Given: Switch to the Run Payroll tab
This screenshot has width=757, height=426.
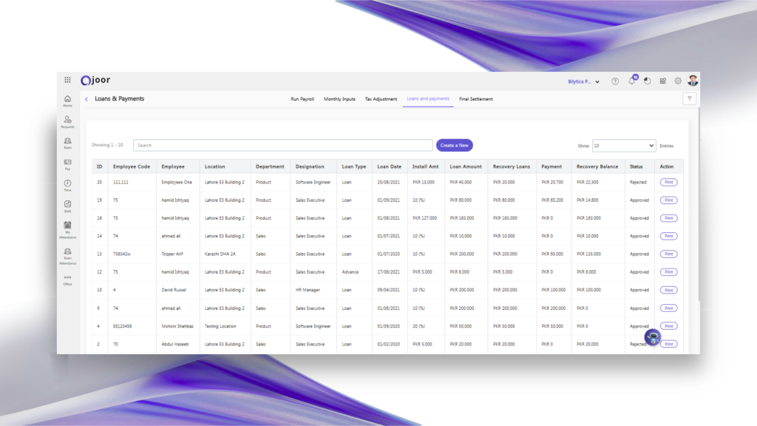Looking at the screenshot, I should click(302, 99).
